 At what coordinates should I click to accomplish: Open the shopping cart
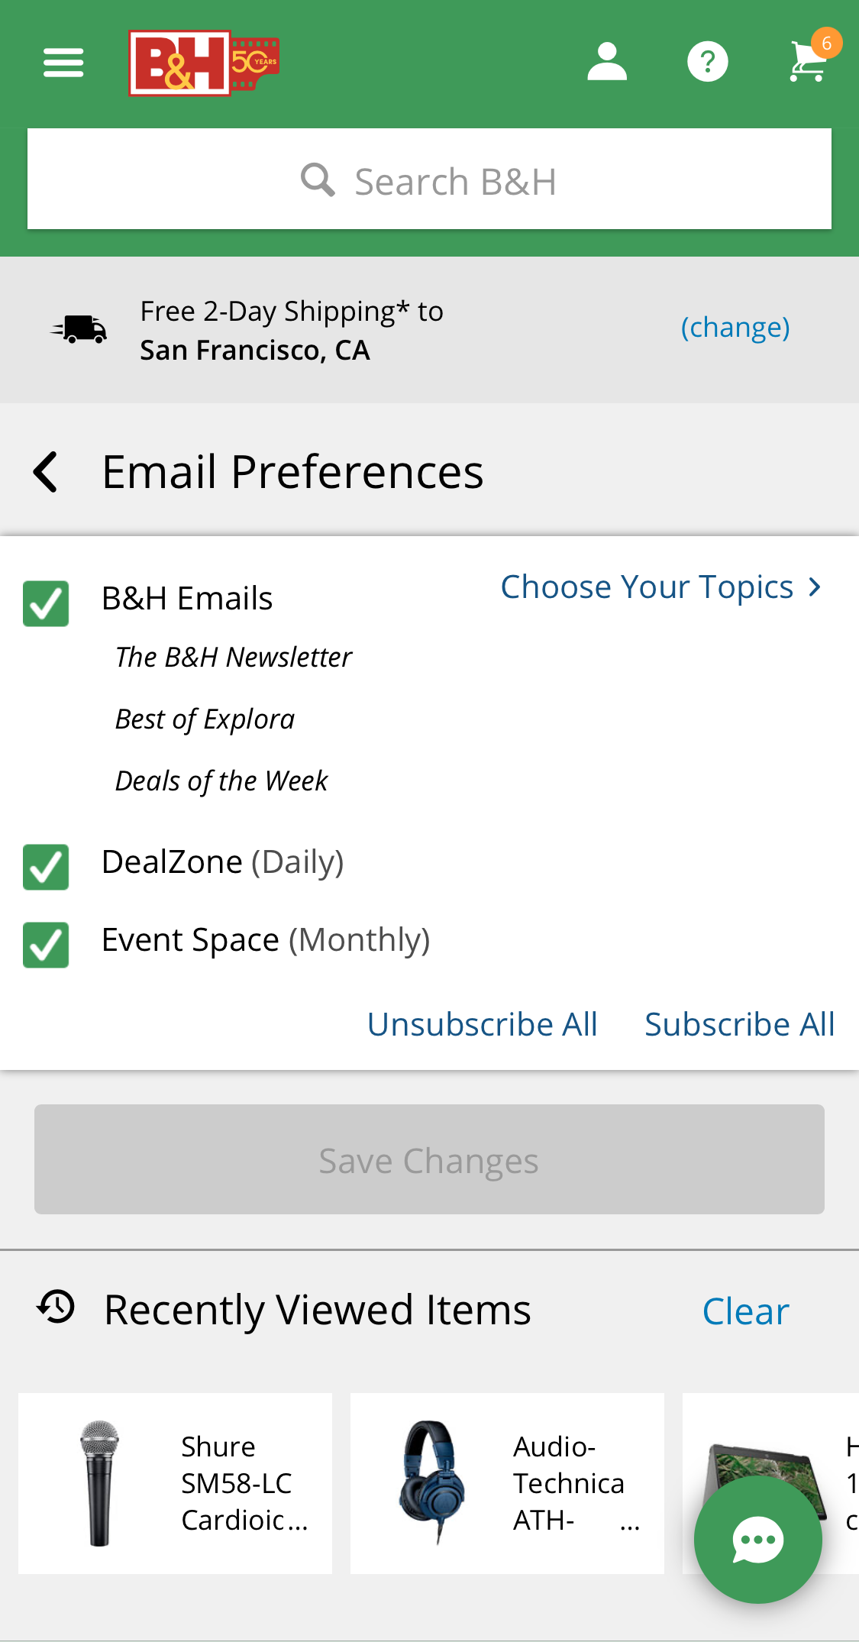coord(809,61)
